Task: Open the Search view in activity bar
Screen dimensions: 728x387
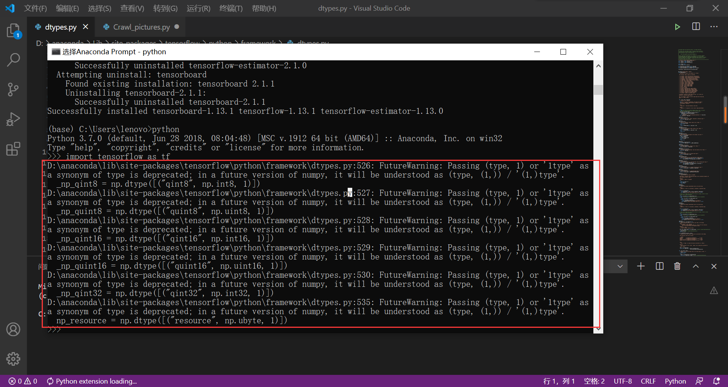Action: click(13, 60)
